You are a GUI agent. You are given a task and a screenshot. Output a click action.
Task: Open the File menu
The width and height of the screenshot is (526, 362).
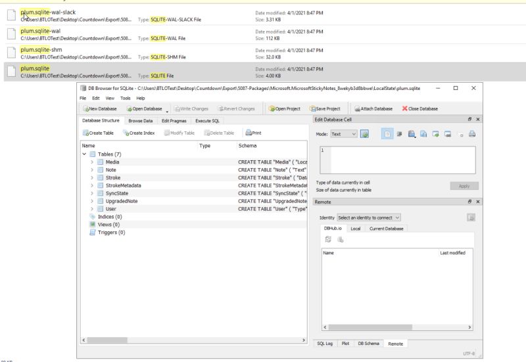83,98
